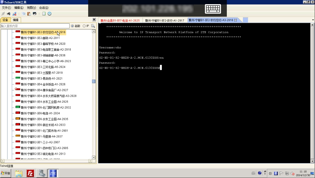The height and width of the screenshot is (178, 315).
Task: Click the show desktop icon beside the clock
Action: (312, 173)
